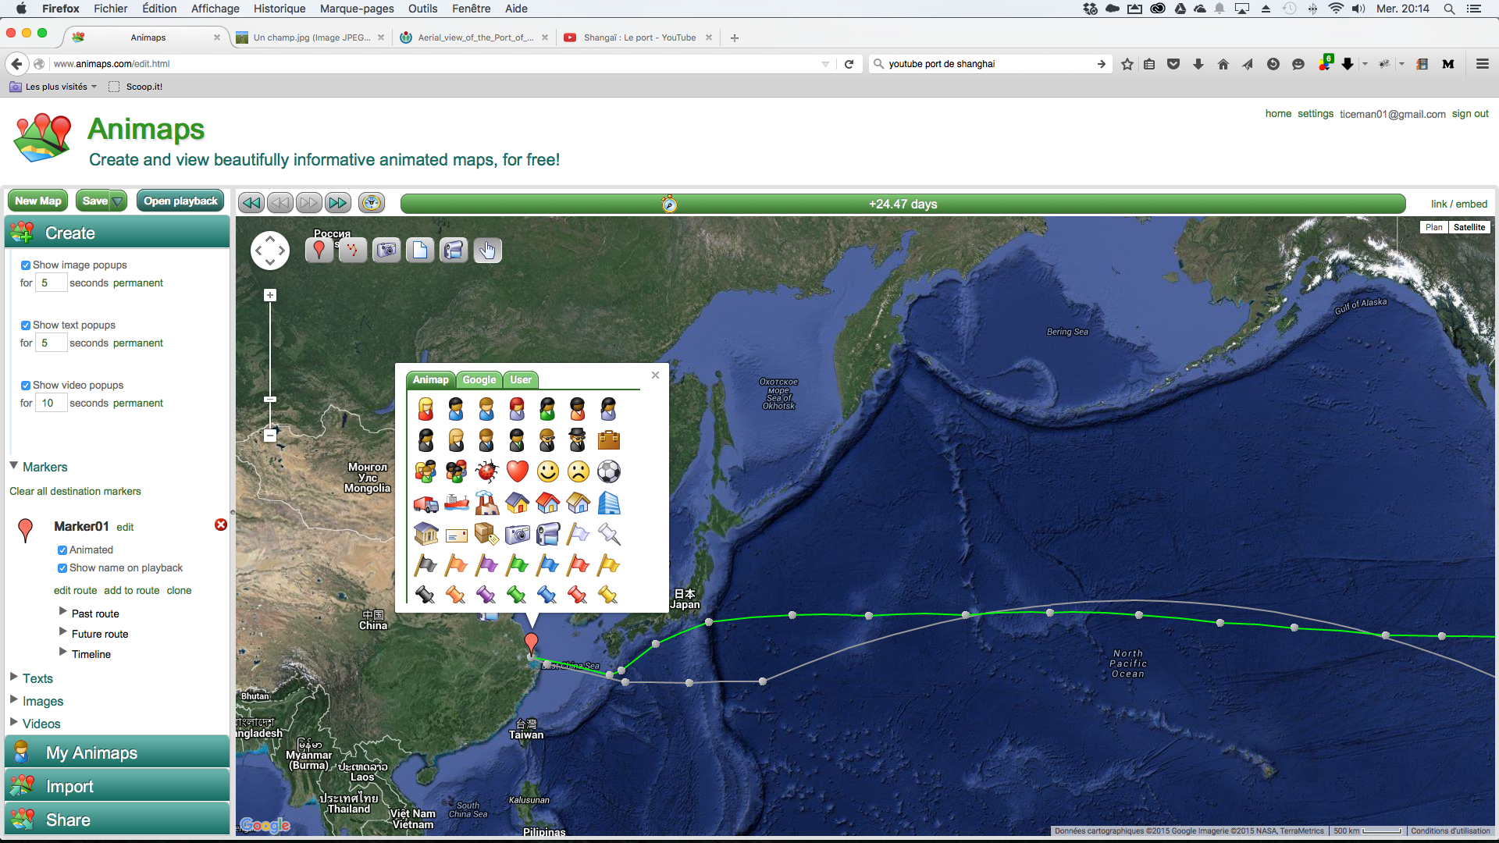Choose the cargo ship marker icon

456,503
